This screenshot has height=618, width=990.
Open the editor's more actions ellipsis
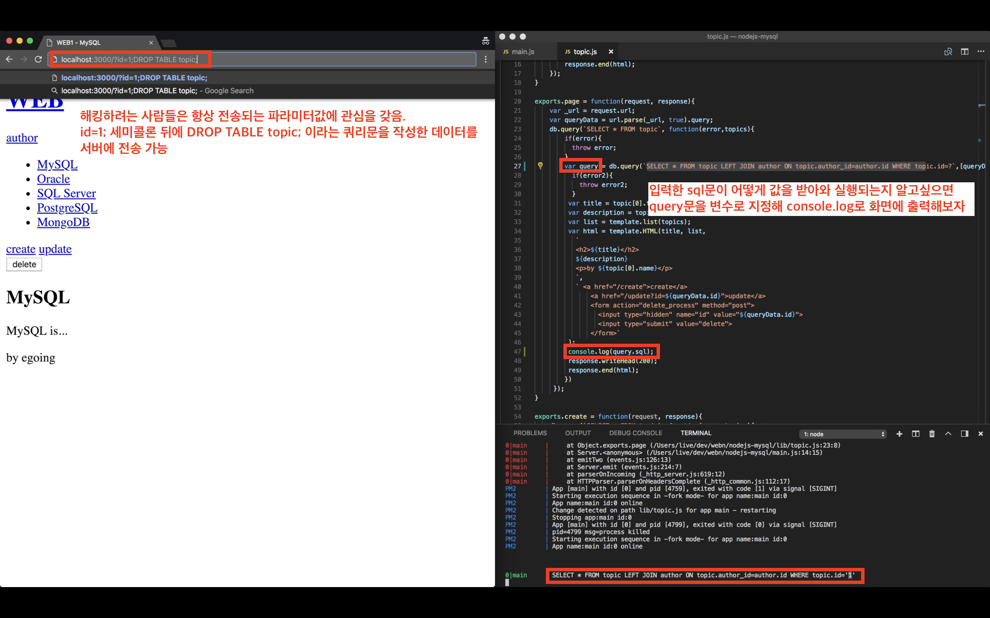(x=981, y=51)
